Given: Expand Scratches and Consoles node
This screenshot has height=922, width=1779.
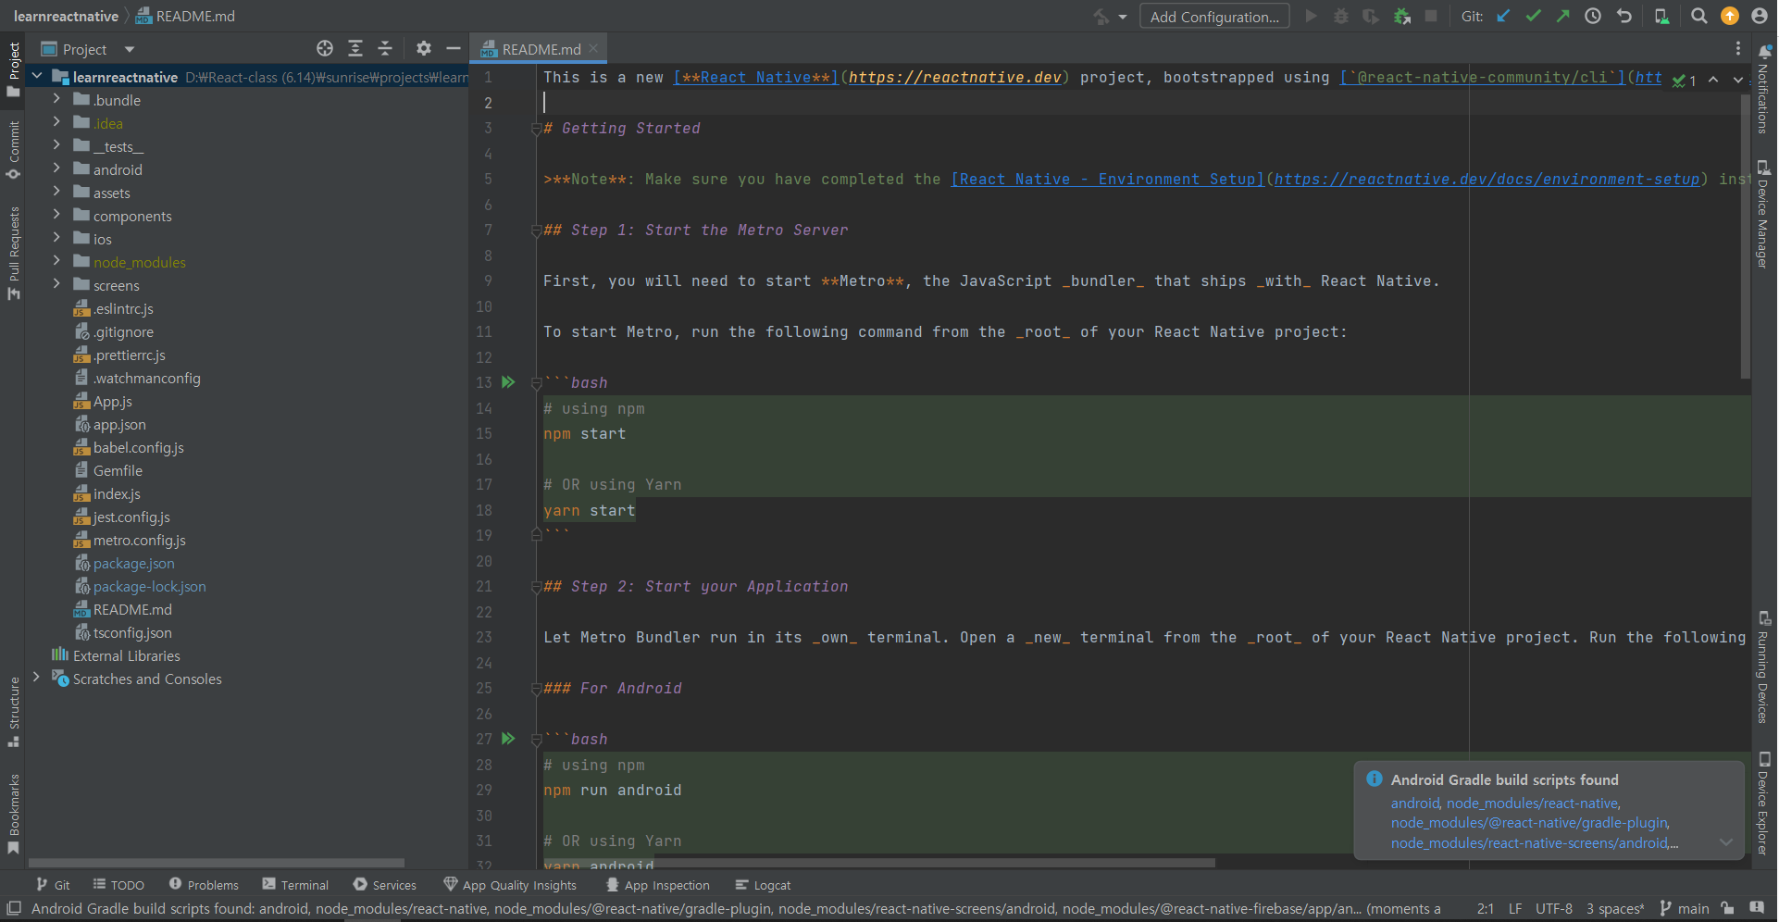Looking at the screenshot, I should pos(37,678).
